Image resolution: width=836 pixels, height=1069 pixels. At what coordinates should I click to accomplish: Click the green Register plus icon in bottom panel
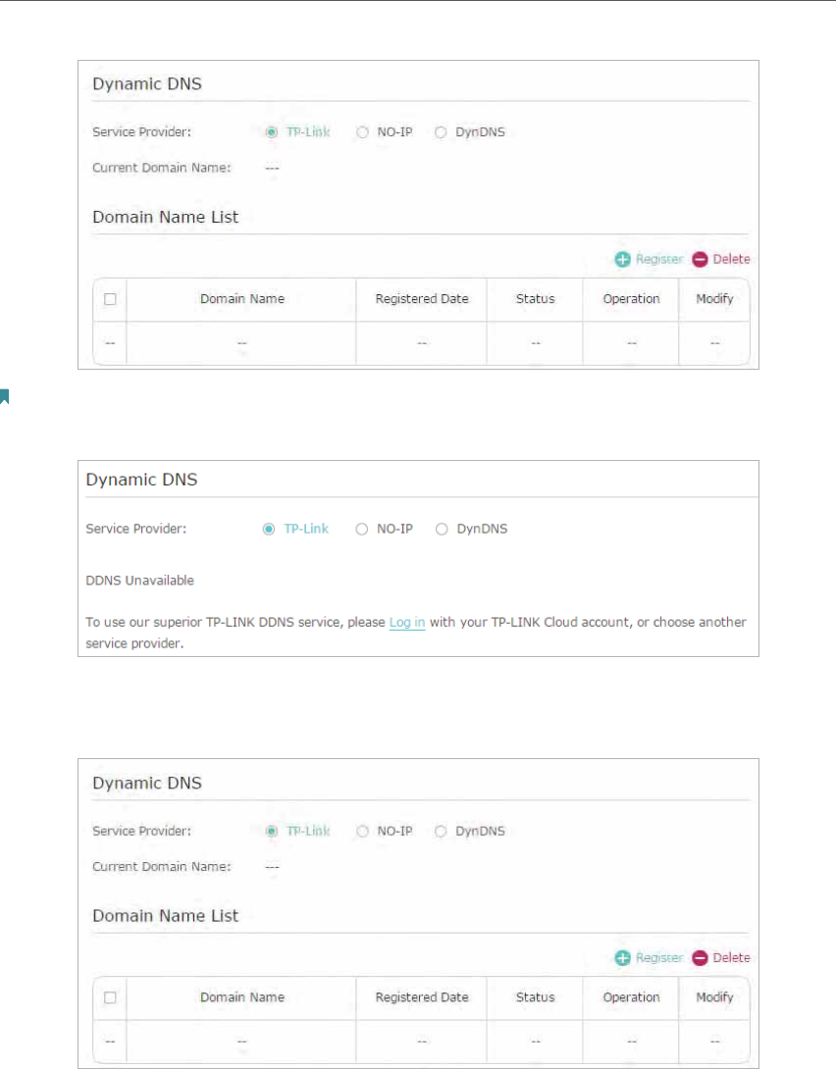(622, 958)
